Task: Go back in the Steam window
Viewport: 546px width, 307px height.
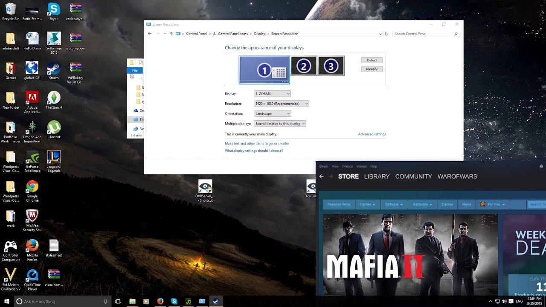Action: click(x=322, y=177)
